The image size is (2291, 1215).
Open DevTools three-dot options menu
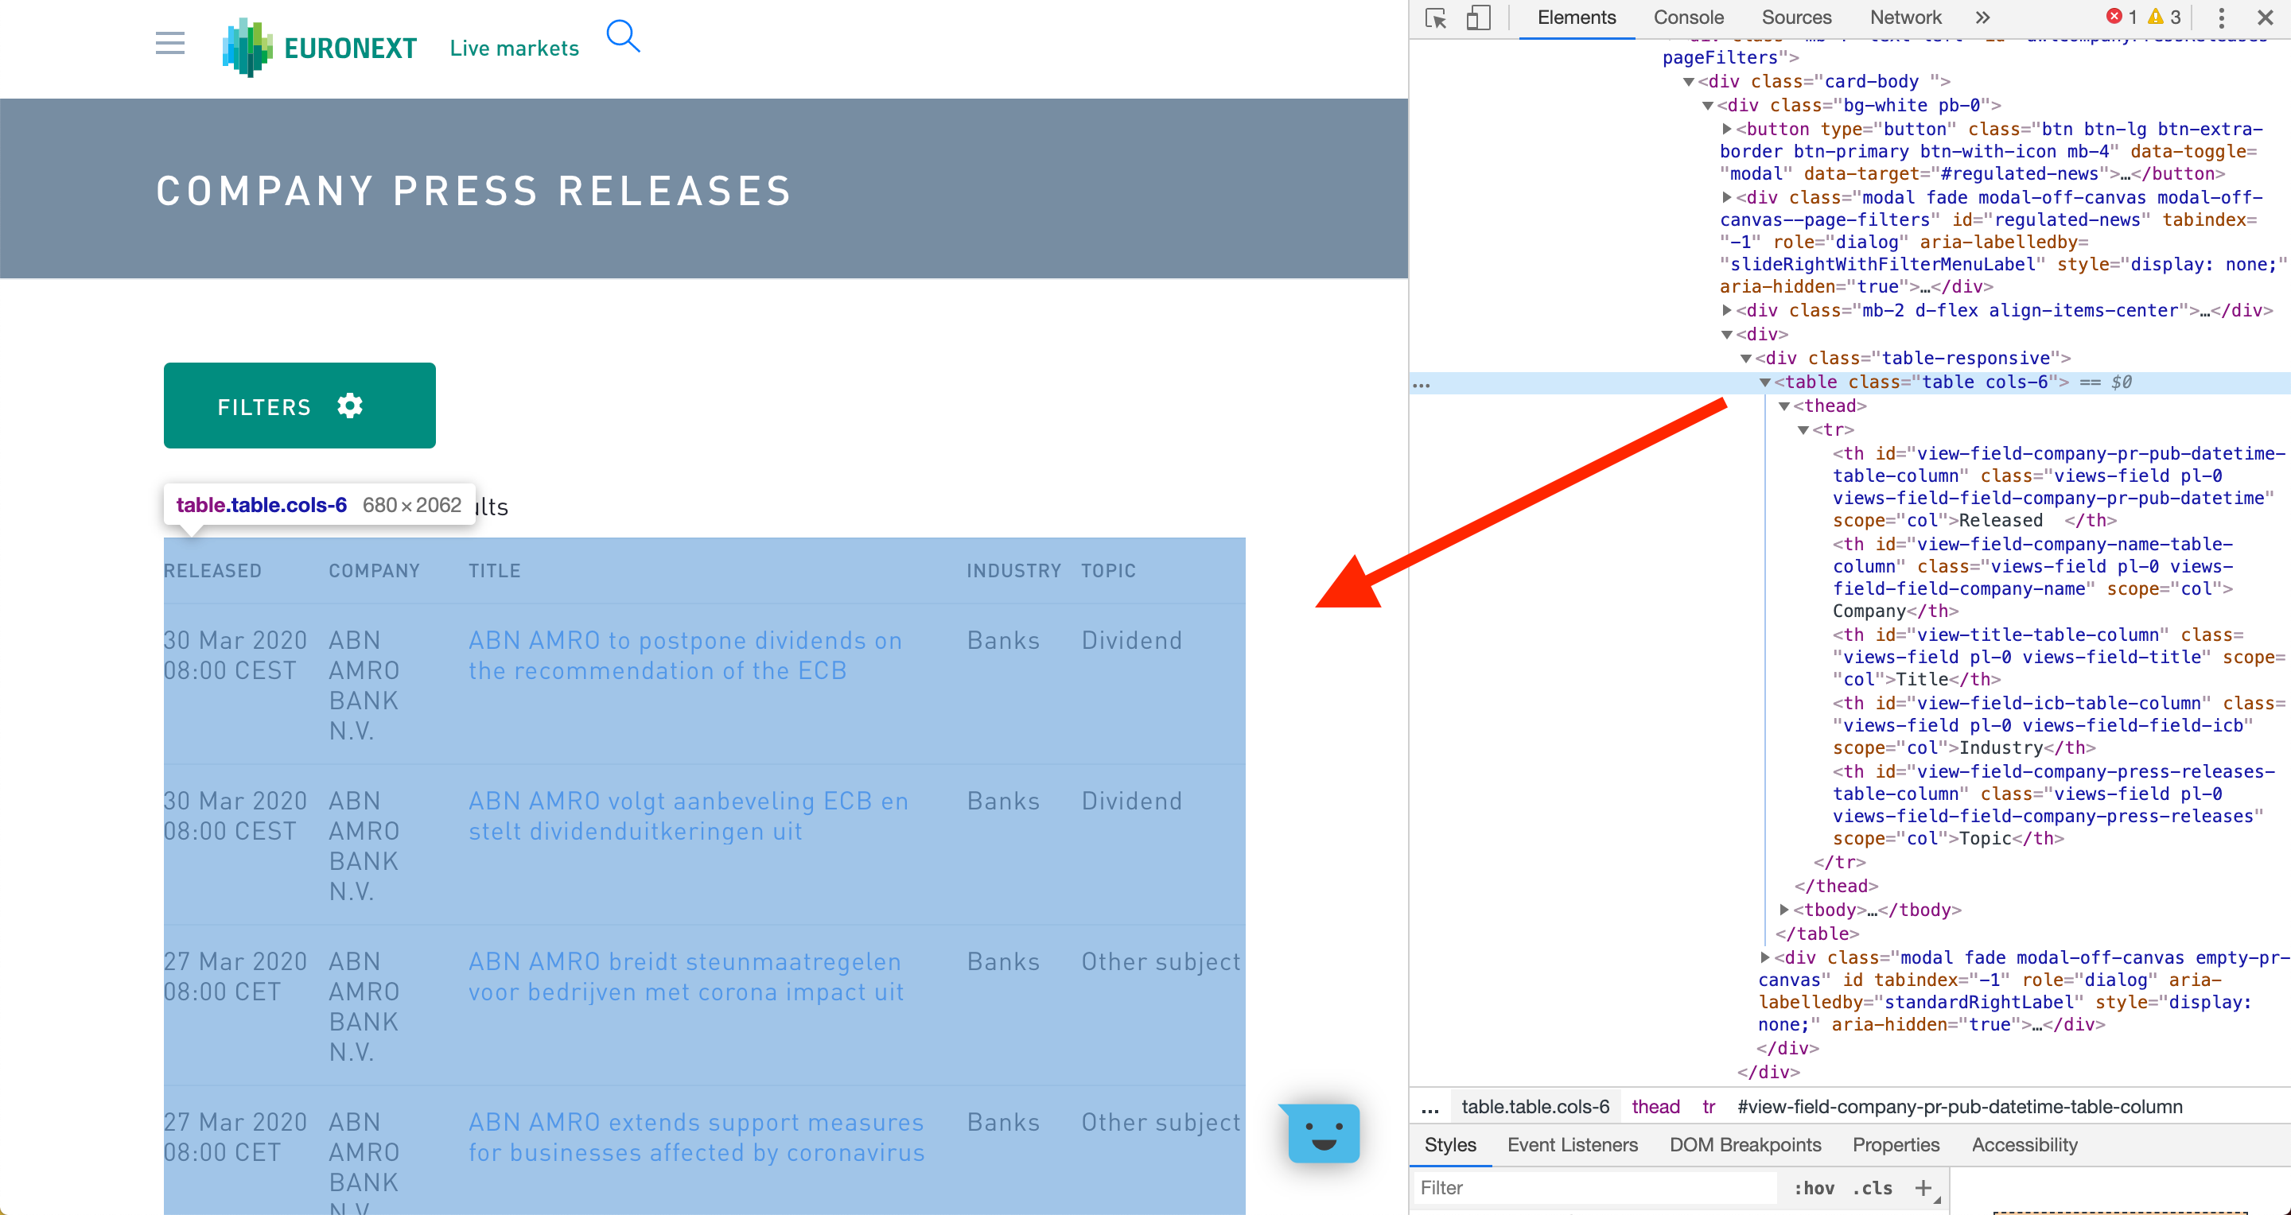pyautogui.click(x=2221, y=17)
